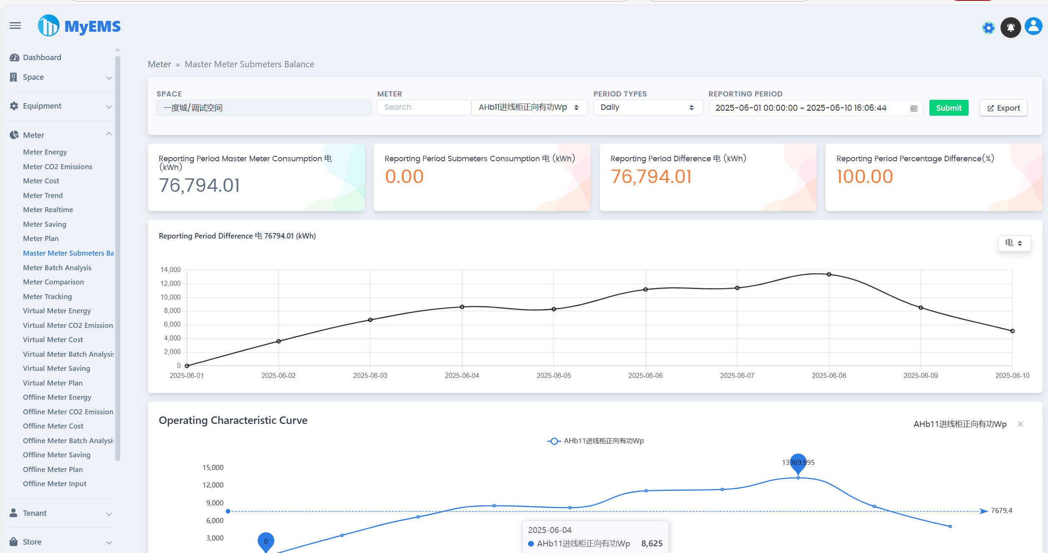Go to Meter Batch Analysis
The width and height of the screenshot is (1048, 553).
pyautogui.click(x=57, y=268)
